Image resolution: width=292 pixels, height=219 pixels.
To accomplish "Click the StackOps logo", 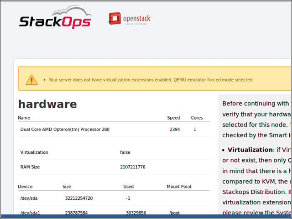I will click(55, 17).
